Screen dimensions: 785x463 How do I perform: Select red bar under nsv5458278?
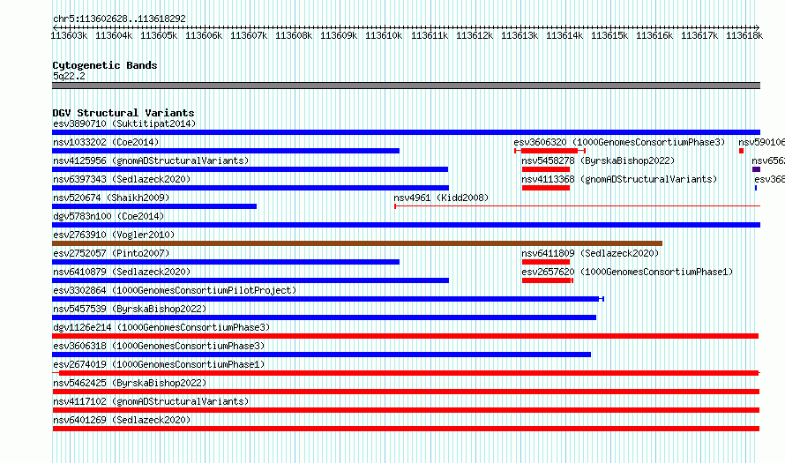click(x=546, y=169)
